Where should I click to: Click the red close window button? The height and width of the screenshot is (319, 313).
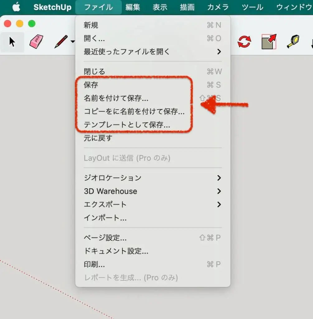pos(7,24)
